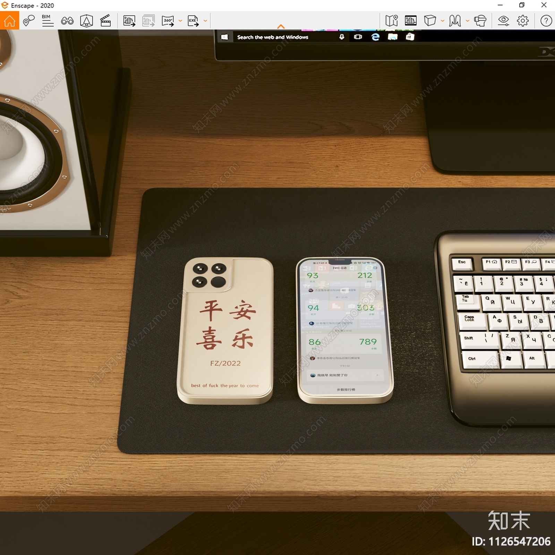Click the projection cube icon
Image resolution: width=555 pixels, height=555 pixels.
pyautogui.click(x=430, y=21)
